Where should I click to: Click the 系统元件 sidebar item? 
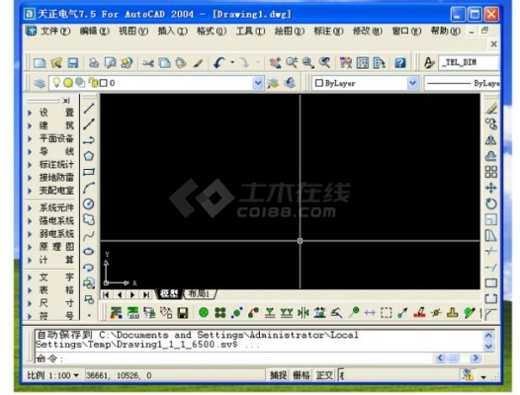(56, 207)
